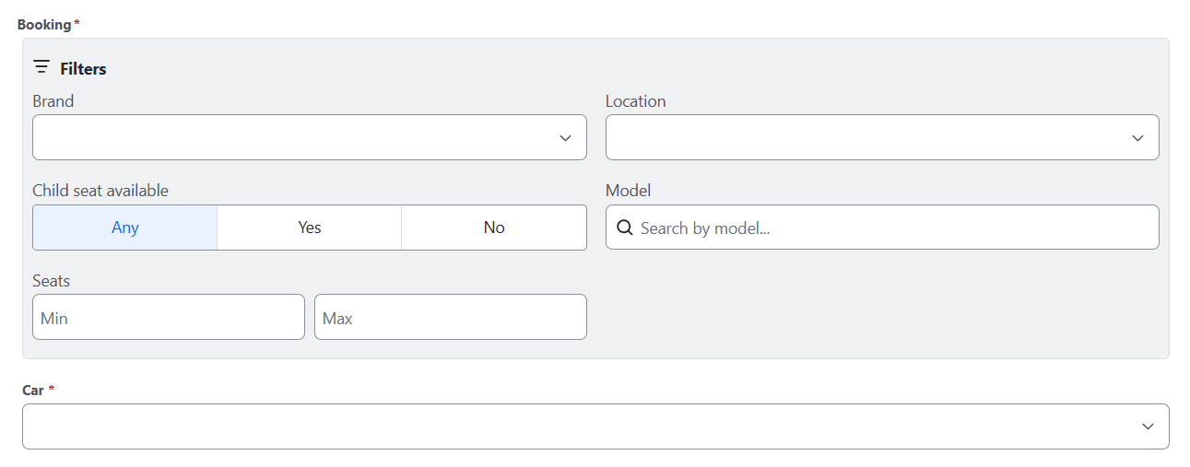Click the Location dropdown chevron arrow
Screen dimensions: 1190x467
pyautogui.click(x=1137, y=138)
